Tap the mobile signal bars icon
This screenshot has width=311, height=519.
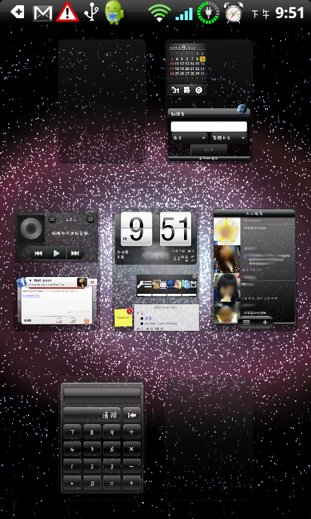click(x=184, y=14)
